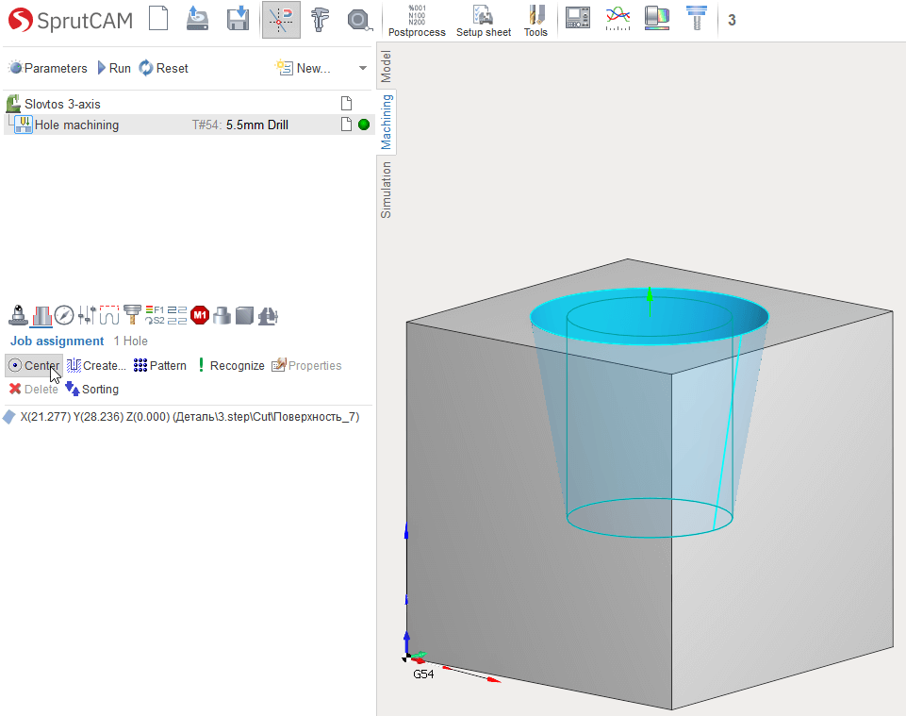The width and height of the screenshot is (906, 716).
Task: Open the lead-in links dashes icon
Action: 177,315
